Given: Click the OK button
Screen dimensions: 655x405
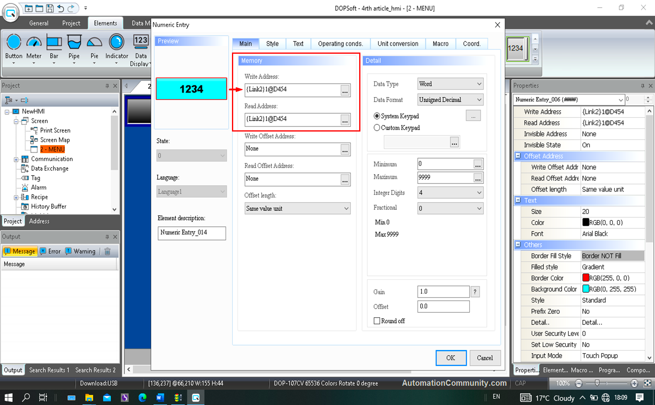Looking at the screenshot, I should (451, 358).
